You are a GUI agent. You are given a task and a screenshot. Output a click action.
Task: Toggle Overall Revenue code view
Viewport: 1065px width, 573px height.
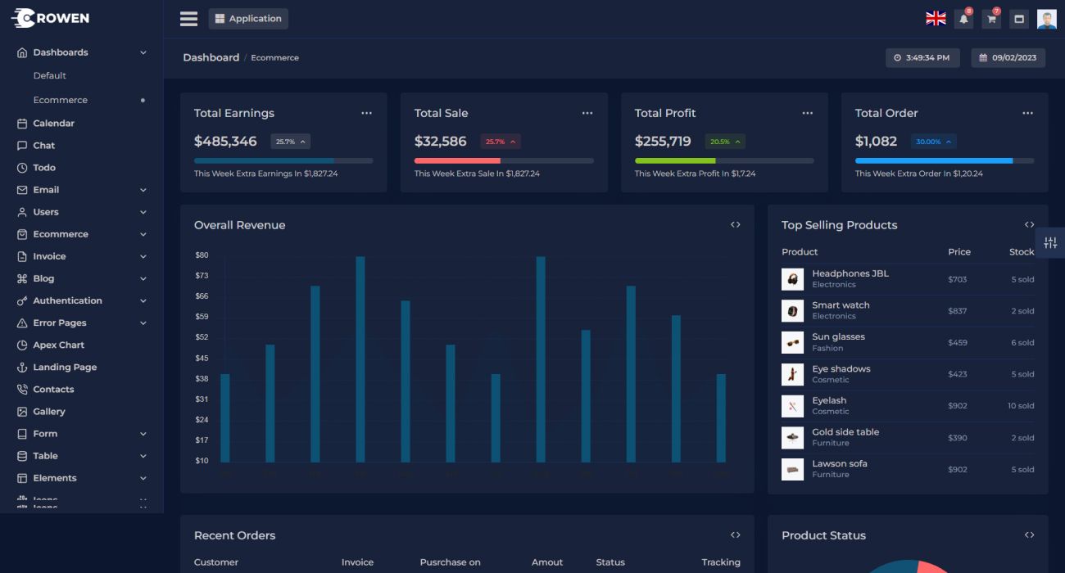736,225
